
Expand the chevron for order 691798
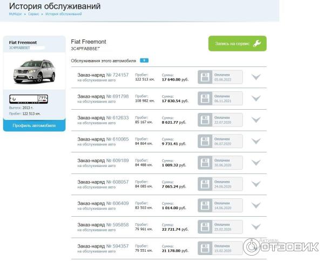point(256,98)
